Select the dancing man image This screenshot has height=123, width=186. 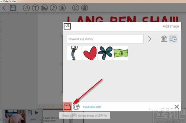[74, 53]
